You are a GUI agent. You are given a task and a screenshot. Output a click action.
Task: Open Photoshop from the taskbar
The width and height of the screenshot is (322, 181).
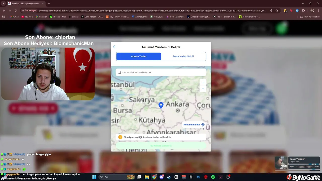pyautogui.click(x=198, y=177)
